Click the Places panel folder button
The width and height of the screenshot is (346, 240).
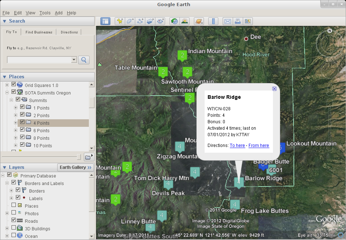pyautogui.click(x=89, y=157)
